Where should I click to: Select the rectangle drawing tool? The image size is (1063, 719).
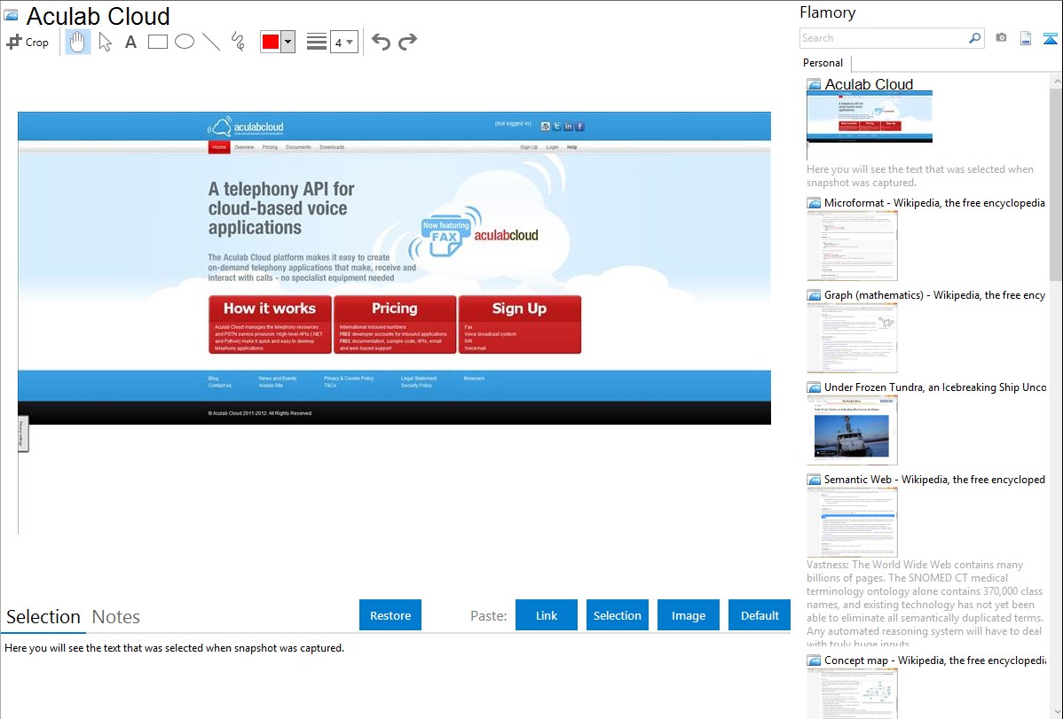157,42
